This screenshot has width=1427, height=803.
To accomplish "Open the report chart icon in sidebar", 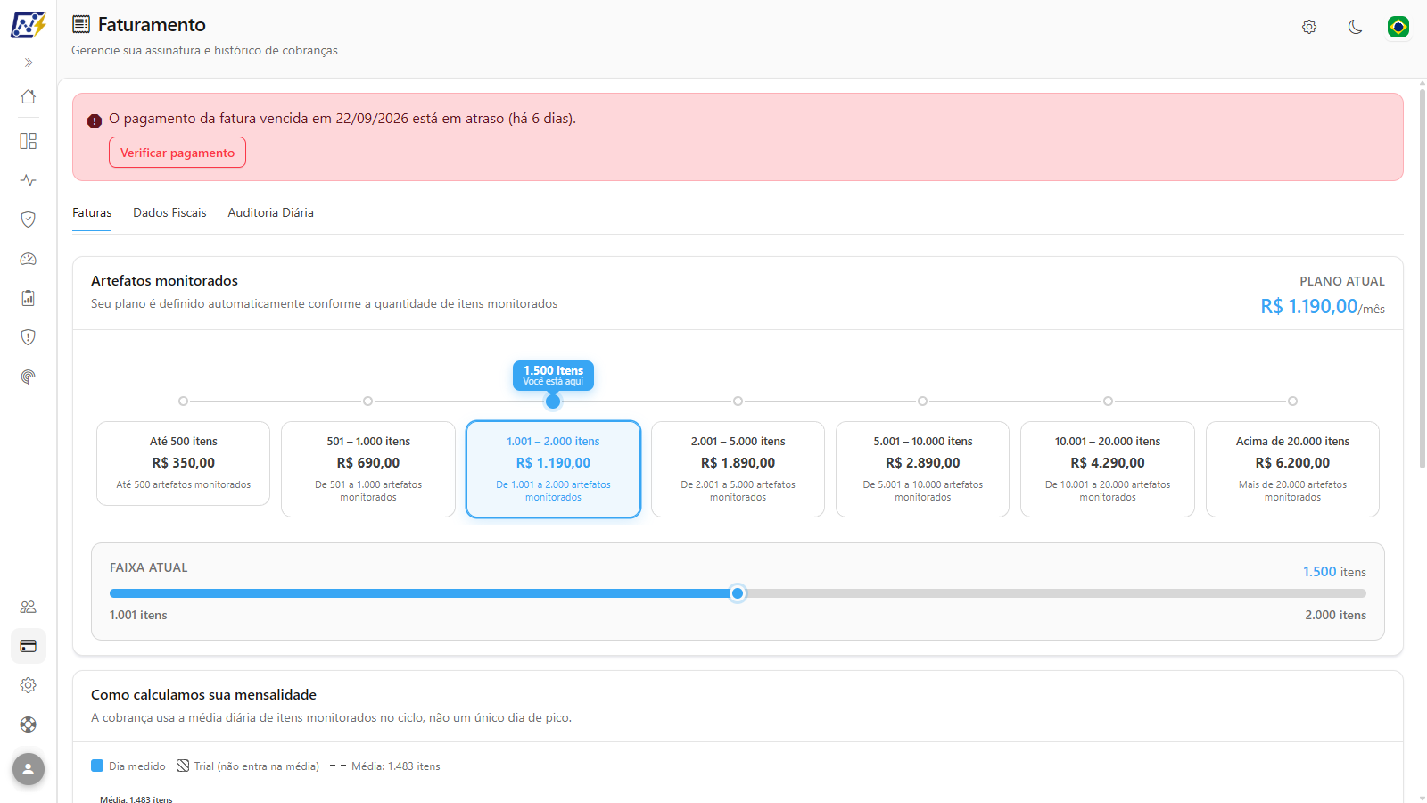I will click(29, 298).
